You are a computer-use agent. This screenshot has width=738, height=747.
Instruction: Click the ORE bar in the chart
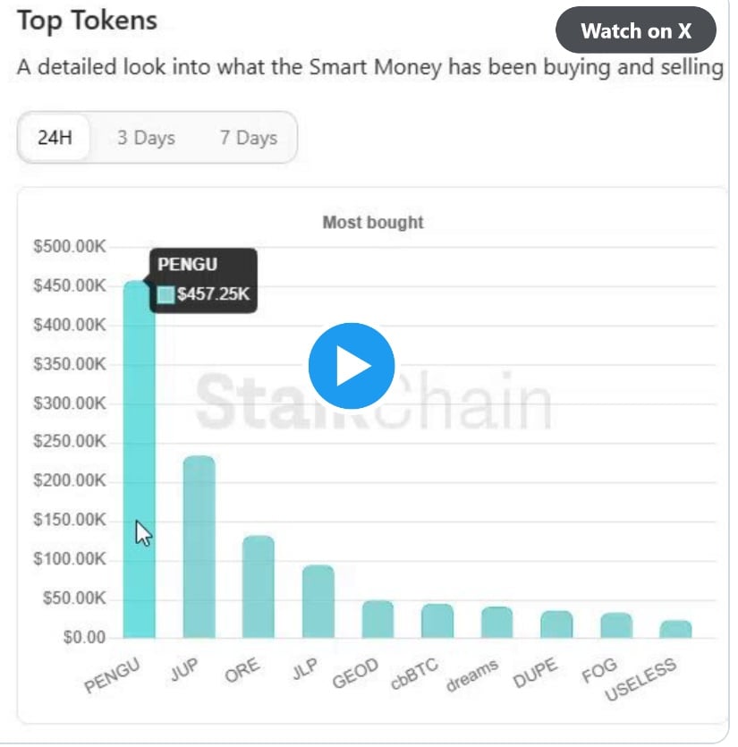click(x=258, y=587)
